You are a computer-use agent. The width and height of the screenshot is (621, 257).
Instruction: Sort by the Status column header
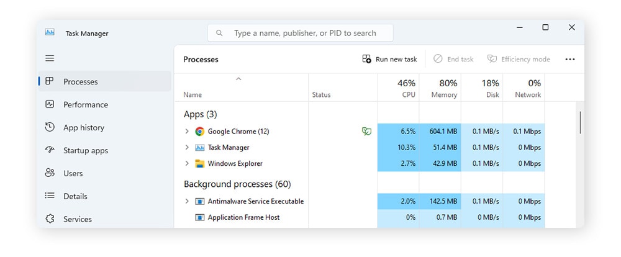point(343,88)
